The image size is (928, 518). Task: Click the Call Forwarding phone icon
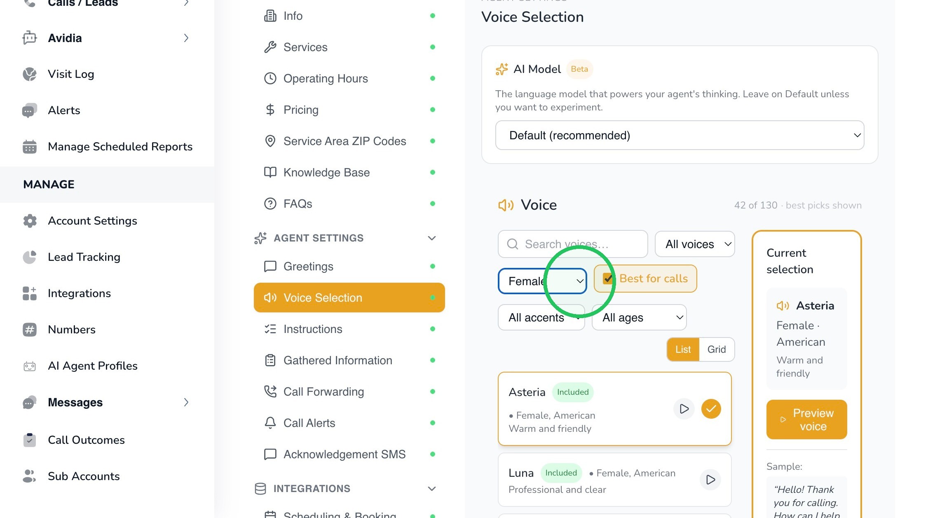(270, 391)
